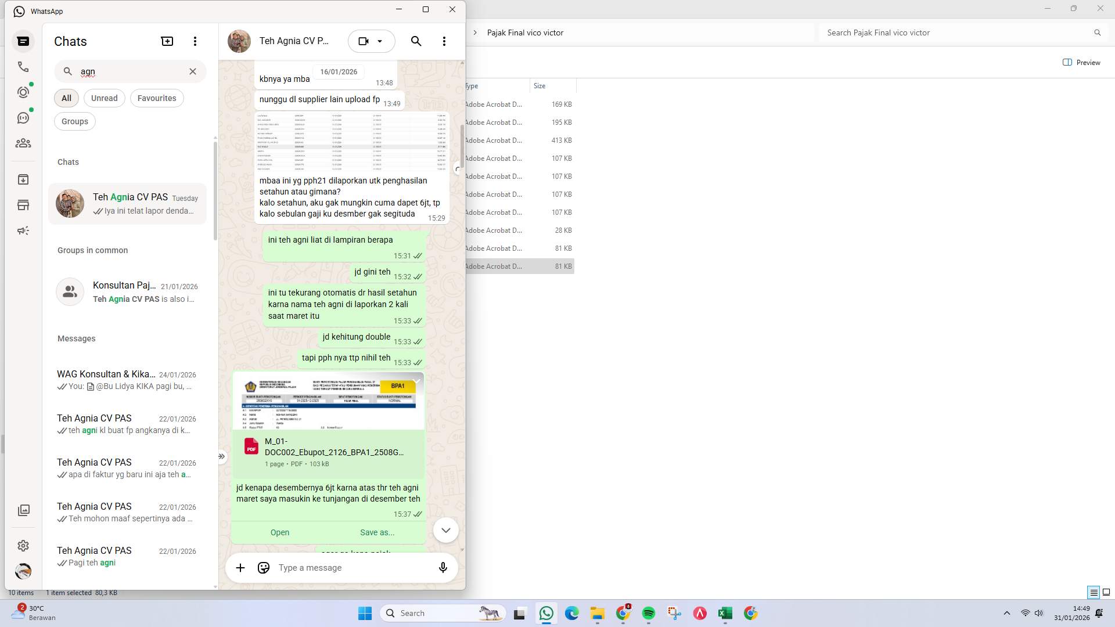Open the Communities section
This screenshot has height=627, width=1115.
pyautogui.click(x=23, y=143)
